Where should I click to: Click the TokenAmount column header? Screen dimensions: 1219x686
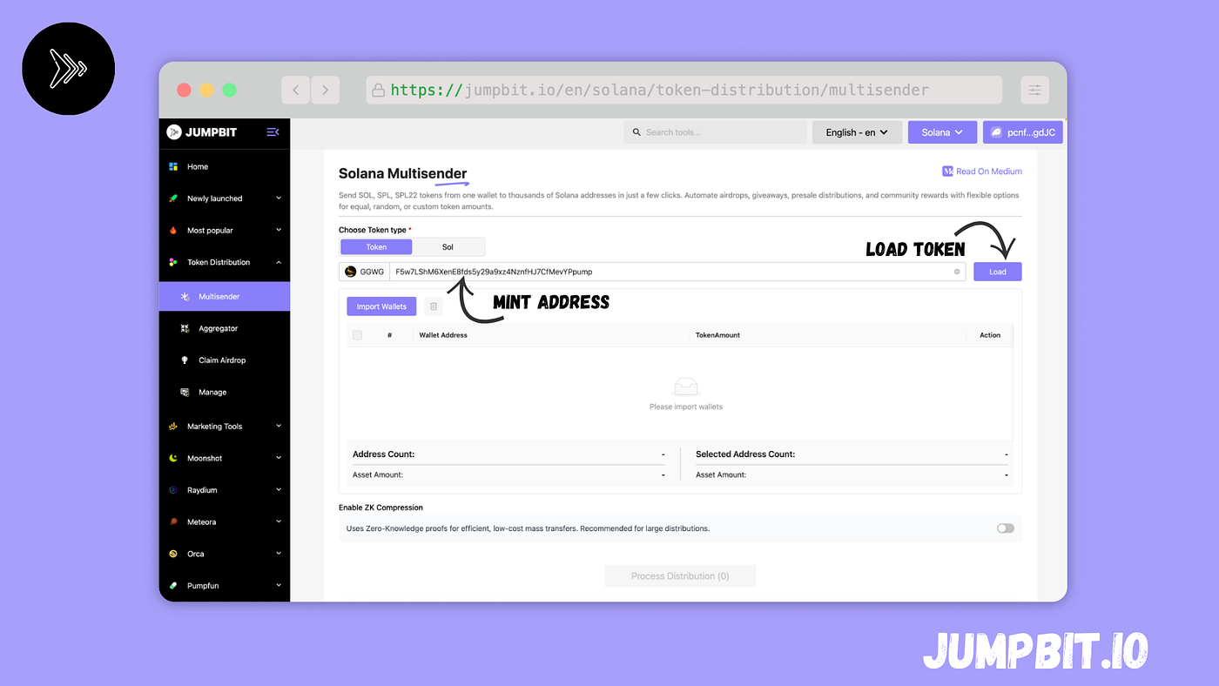point(717,335)
